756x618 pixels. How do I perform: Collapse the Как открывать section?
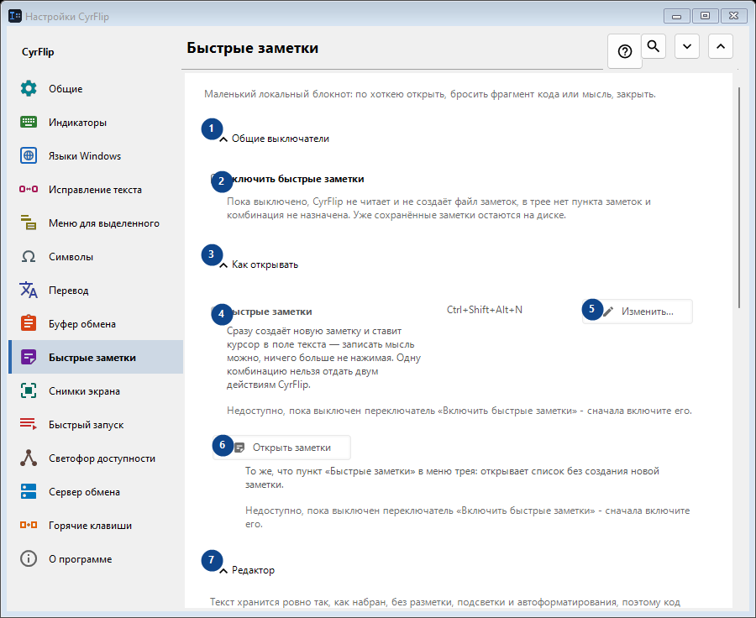tap(259, 264)
